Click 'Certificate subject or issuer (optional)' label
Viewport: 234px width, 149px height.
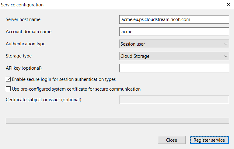tap(44, 99)
